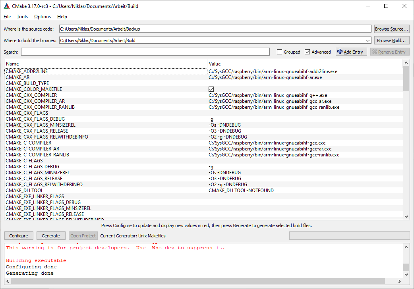Click the output log right scroll arrow
This screenshot has height=289, width=414.
(x=400, y=281)
